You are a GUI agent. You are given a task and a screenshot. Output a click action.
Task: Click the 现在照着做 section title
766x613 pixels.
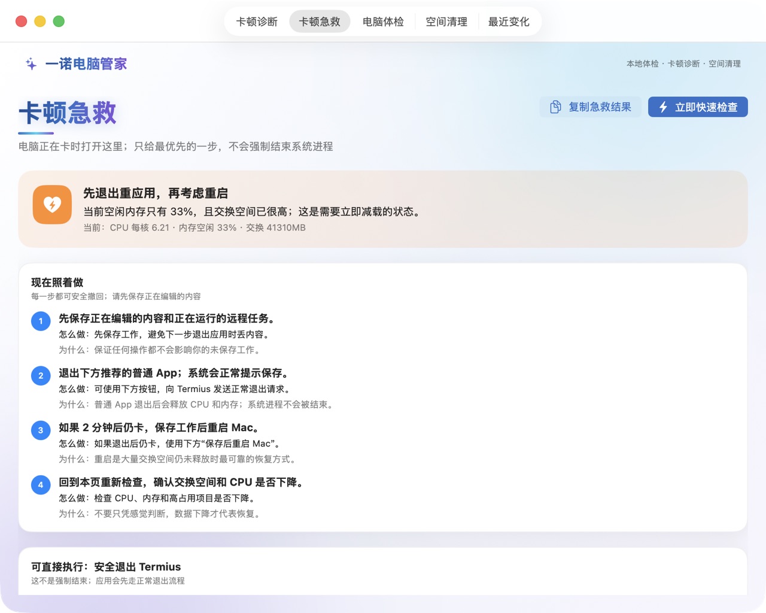click(57, 283)
